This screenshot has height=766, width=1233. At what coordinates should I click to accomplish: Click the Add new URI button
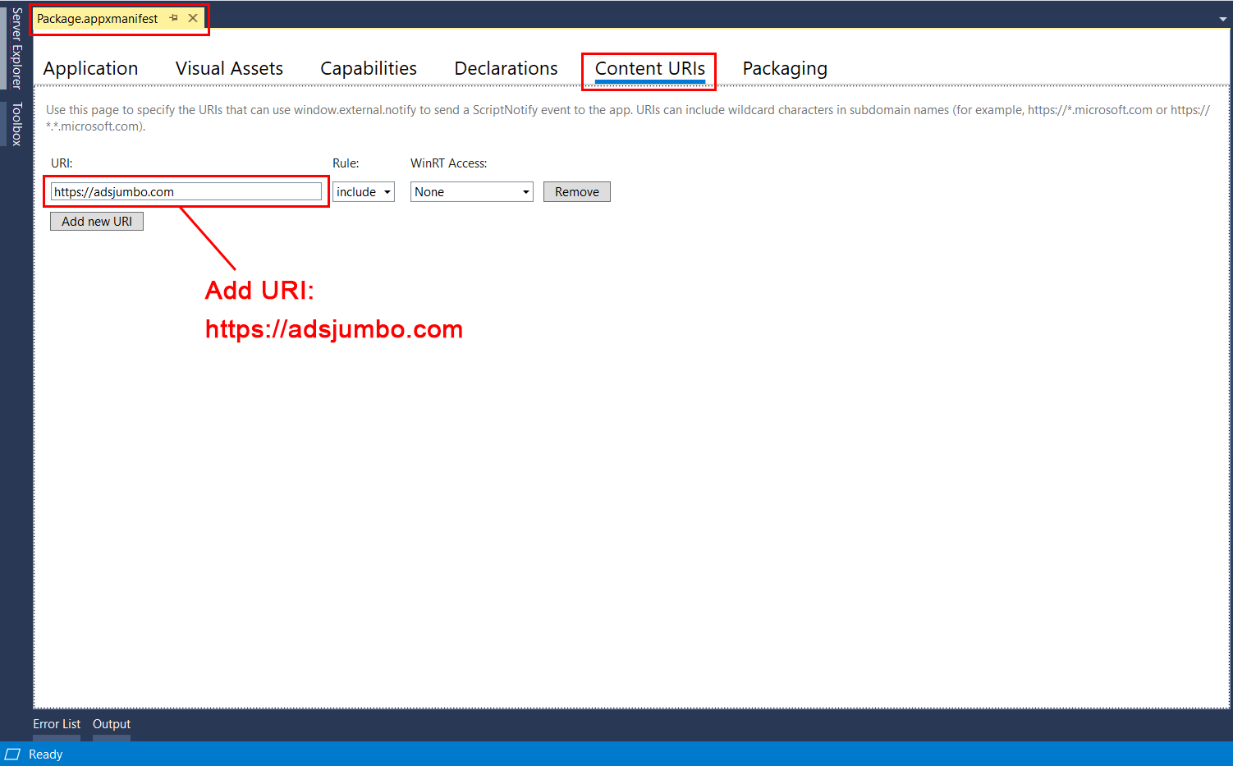(97, 222)
